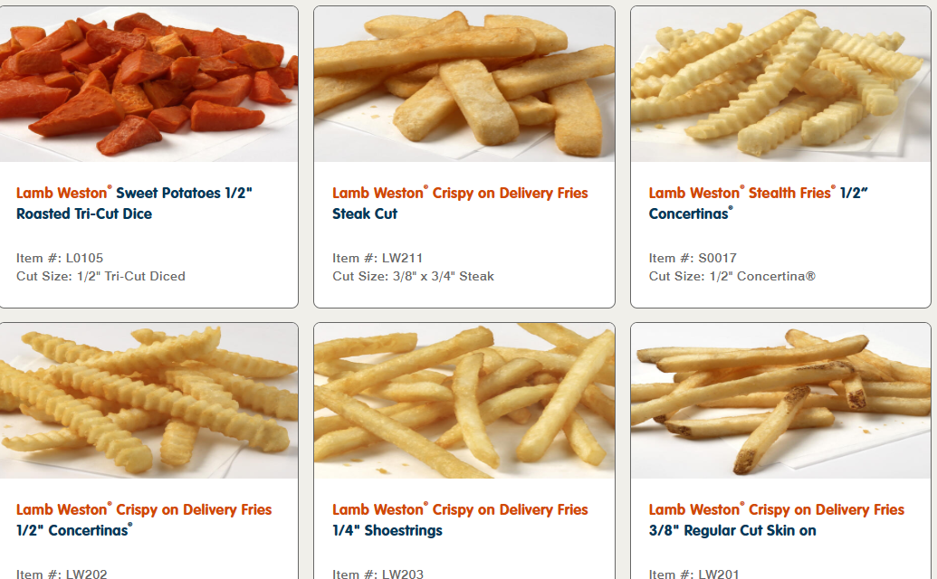This screenshot has height=579, width=937.
Task: Select the 3/8" Regular Cut Skin on title
Action: tap(777, 520)
